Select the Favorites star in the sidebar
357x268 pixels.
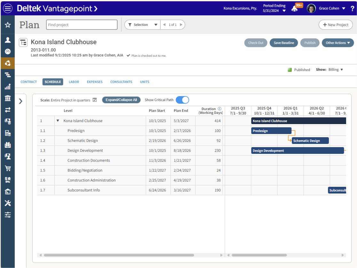pyautogui.click(x=7, y=25)
